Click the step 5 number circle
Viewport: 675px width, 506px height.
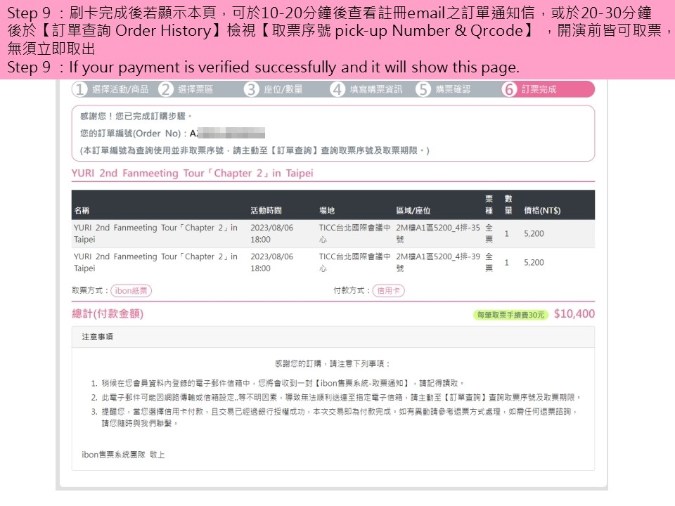pos(423,89)
